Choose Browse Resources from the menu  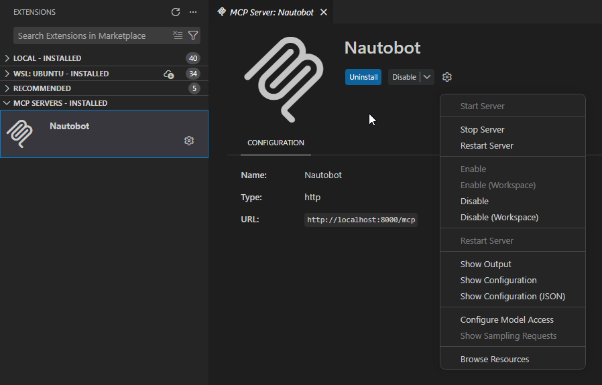coord(513,360)
